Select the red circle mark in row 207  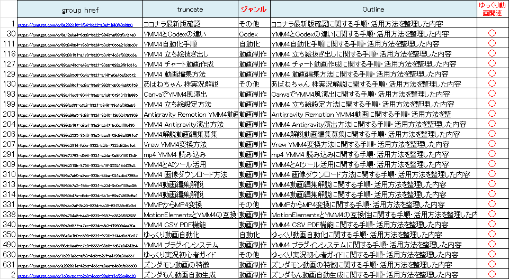pyautogui.click(x=493, y=144)
